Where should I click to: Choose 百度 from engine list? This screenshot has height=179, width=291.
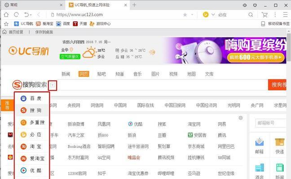pyautogui.click(x=32, y=98)
